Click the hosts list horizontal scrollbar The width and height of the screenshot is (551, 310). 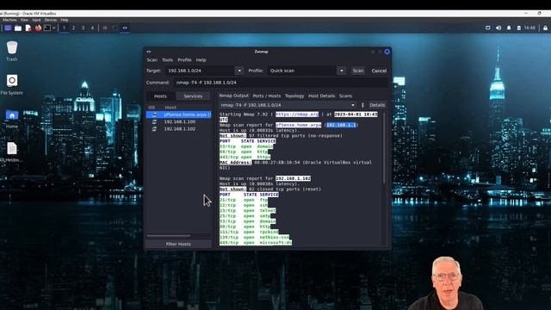pyautogui.click(x=169, y=236)
